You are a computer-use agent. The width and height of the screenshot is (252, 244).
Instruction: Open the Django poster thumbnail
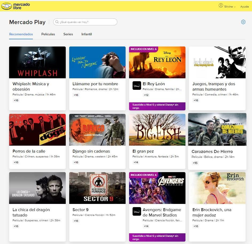(x=97, y=130)
